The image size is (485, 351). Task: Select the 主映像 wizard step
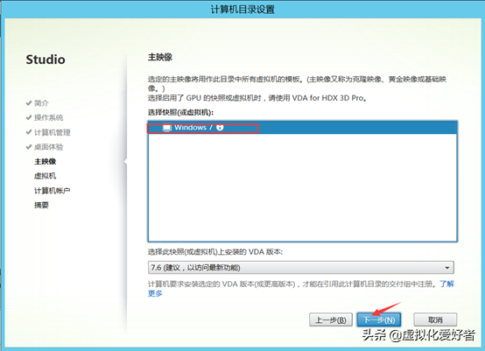pos(46,161)
